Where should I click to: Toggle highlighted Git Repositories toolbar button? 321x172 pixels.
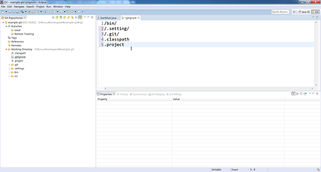tap(80, 17)
